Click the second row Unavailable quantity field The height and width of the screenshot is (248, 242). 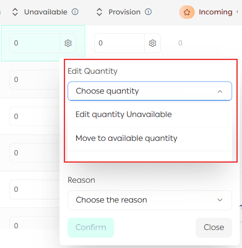click(x=35, y=80)
